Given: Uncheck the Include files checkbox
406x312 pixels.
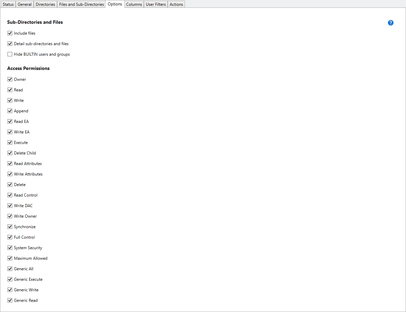Looking at the screenshot, I should click(10, 33).
